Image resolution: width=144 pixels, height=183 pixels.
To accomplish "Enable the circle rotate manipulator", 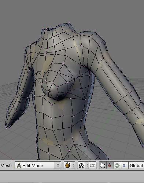I will 117,165.
